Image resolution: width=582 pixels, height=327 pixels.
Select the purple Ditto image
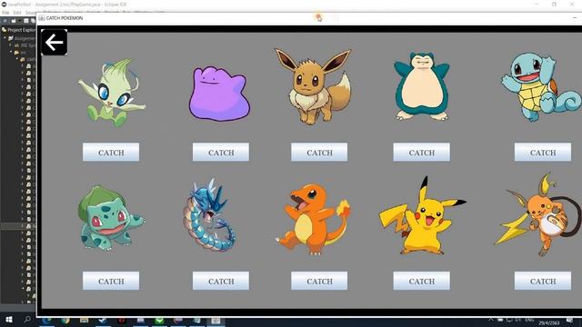tap(219, 94)
